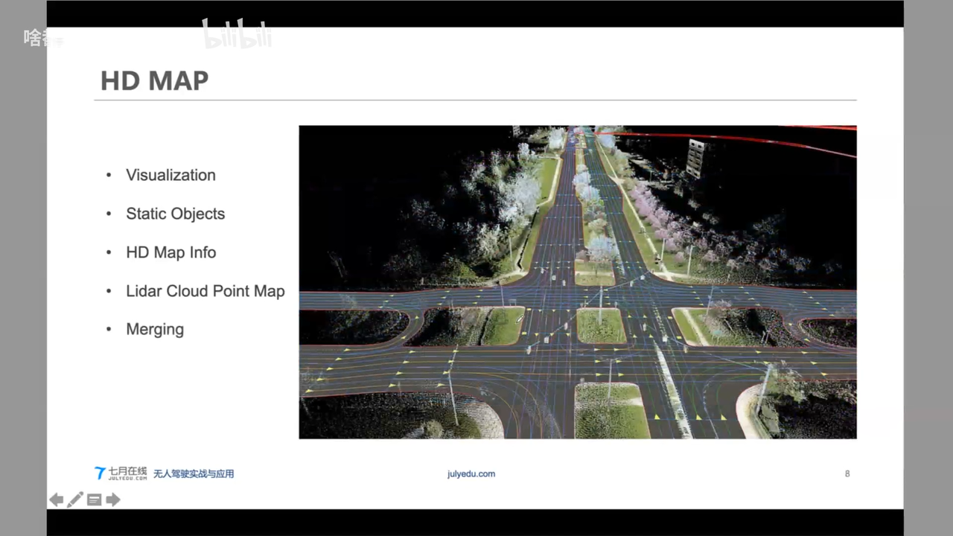This screenshot has width=953, height=536.
Task: Click the lidar point cloud intersection image
Action: (x=578, y=282)
